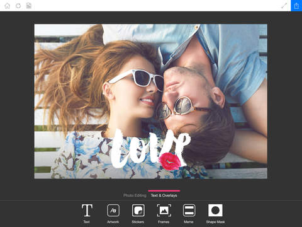Click the circular reset/undo icon
This screenshot has height=227, width=302.
click(18, 6)
